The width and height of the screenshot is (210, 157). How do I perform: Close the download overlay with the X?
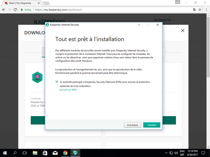click(x=183, y=31)
